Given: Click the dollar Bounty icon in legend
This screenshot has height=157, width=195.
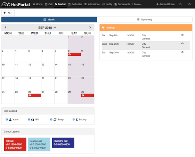Looking at the screenshot, I should (77, 120).
